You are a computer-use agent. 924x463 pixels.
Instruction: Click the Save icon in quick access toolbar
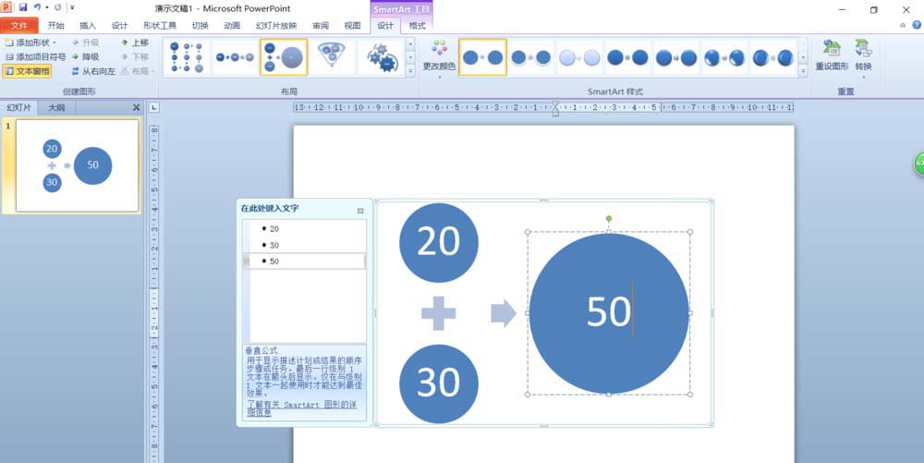point(23,7)
